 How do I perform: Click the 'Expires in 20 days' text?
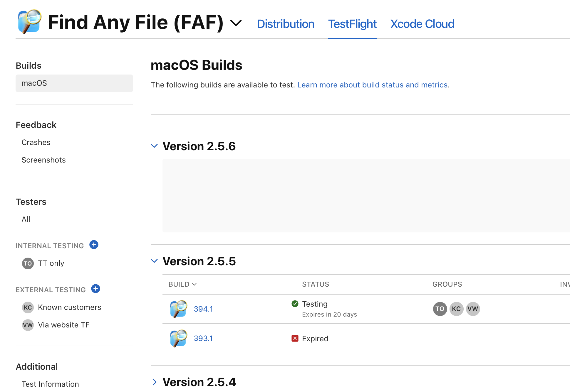pos(329,314)
